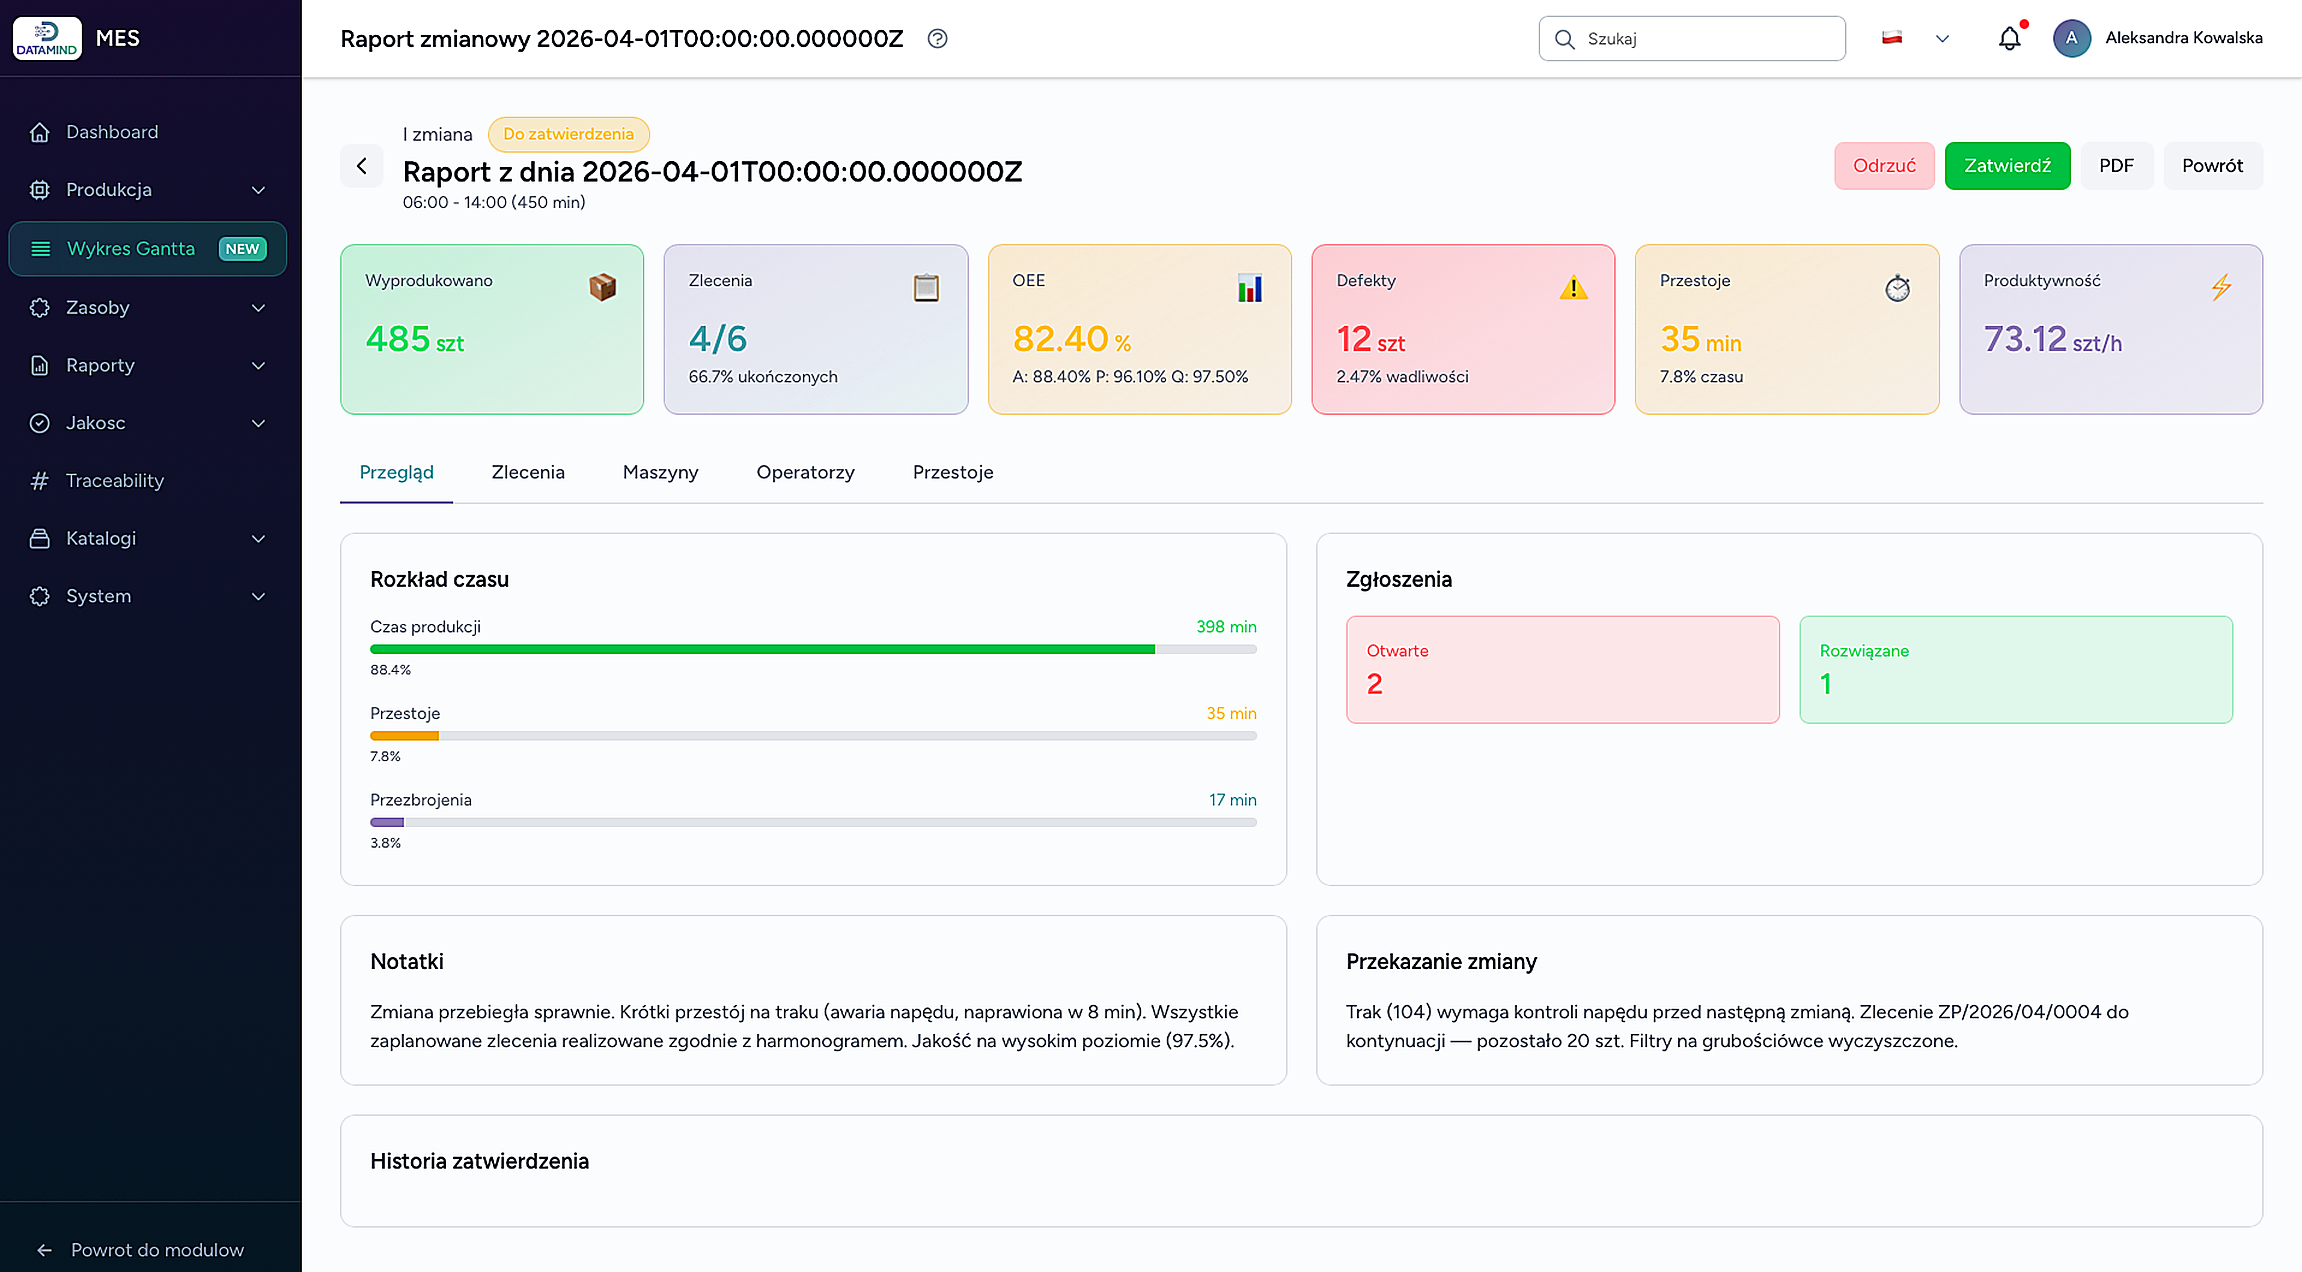Click the notifications bell icon
Viewport: 2302px width, 1272px height.
pos(2009,38)
